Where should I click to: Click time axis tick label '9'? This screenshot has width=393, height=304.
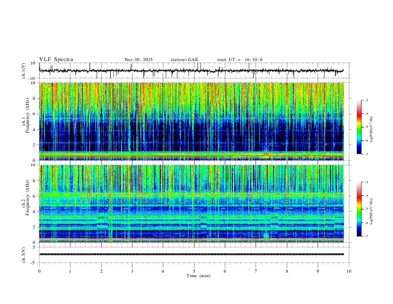[318, 271]
